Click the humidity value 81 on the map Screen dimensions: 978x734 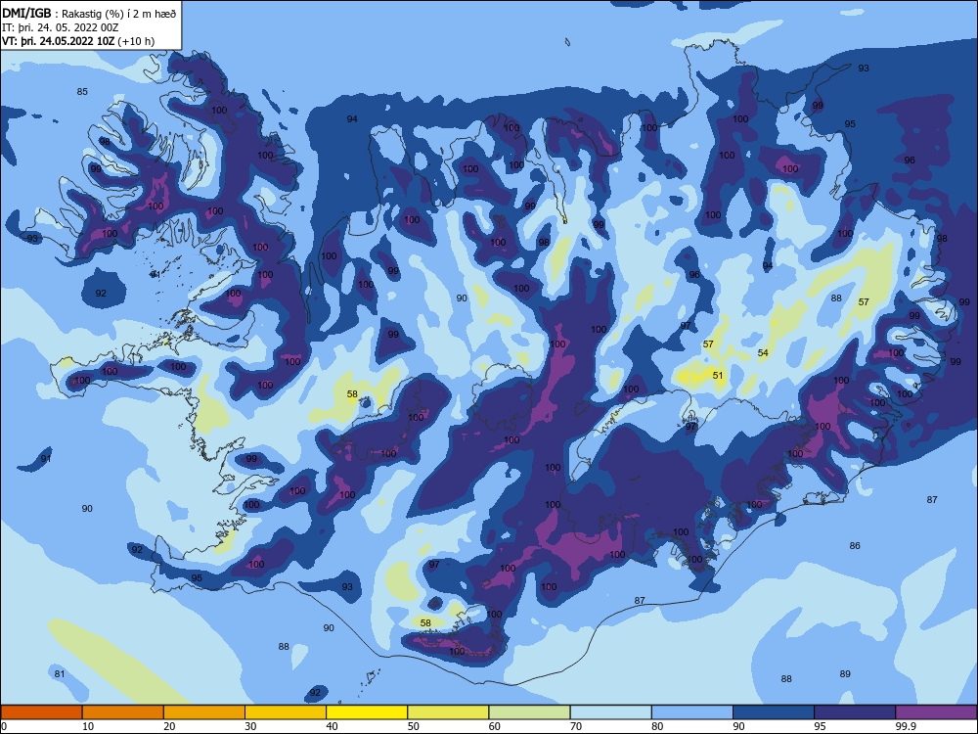60,674
